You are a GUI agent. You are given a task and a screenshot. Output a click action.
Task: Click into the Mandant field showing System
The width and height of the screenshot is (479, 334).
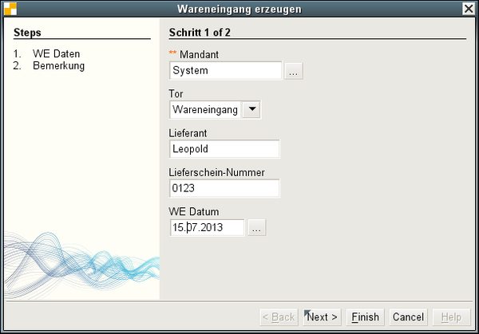click(225, 70)
